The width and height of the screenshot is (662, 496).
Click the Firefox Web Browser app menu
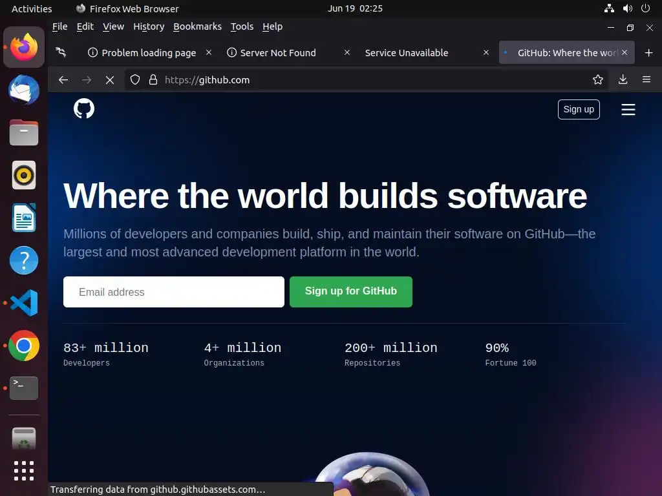(x=127, y=9)
